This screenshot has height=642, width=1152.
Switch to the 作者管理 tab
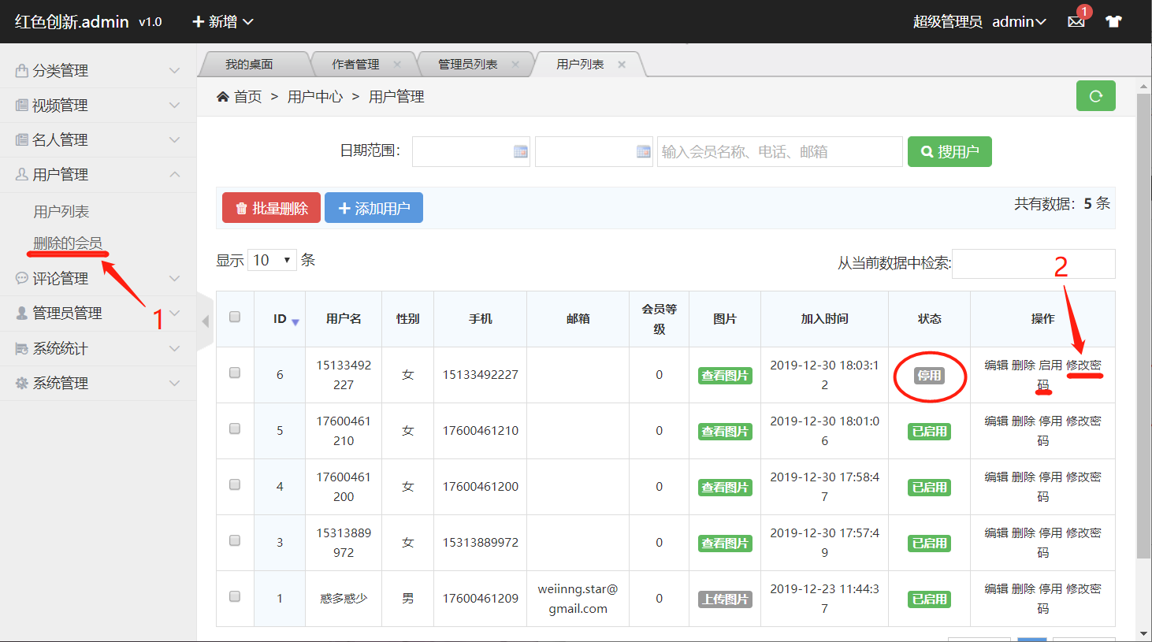(x=355, y=65)
